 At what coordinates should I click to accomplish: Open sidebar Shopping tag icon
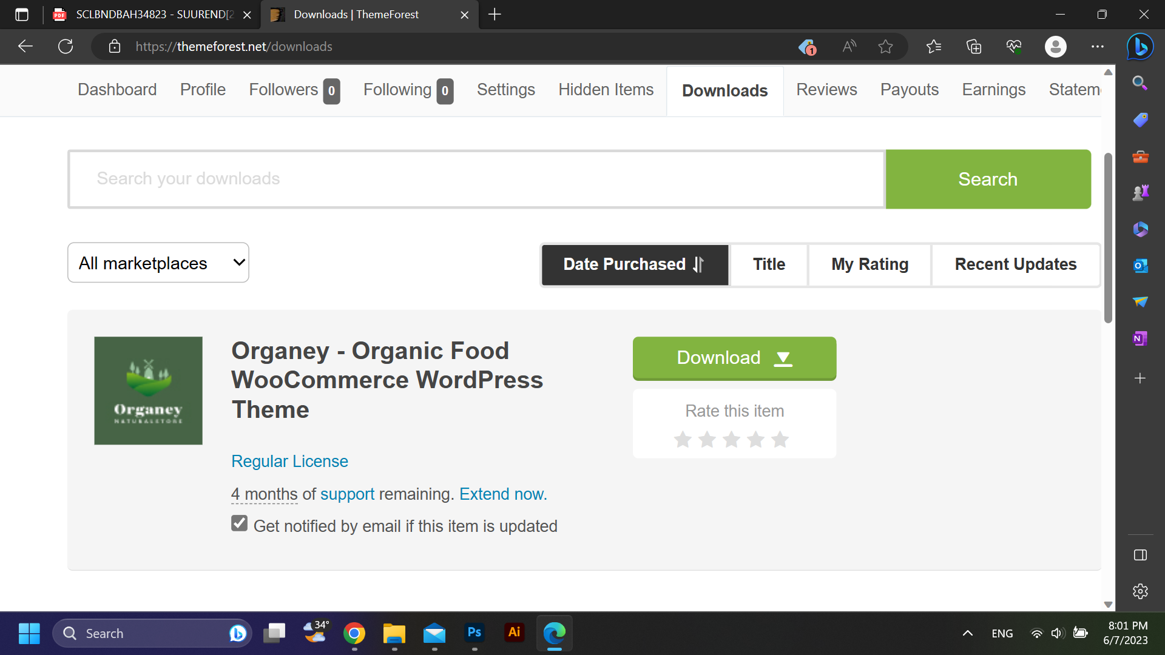1140,119
